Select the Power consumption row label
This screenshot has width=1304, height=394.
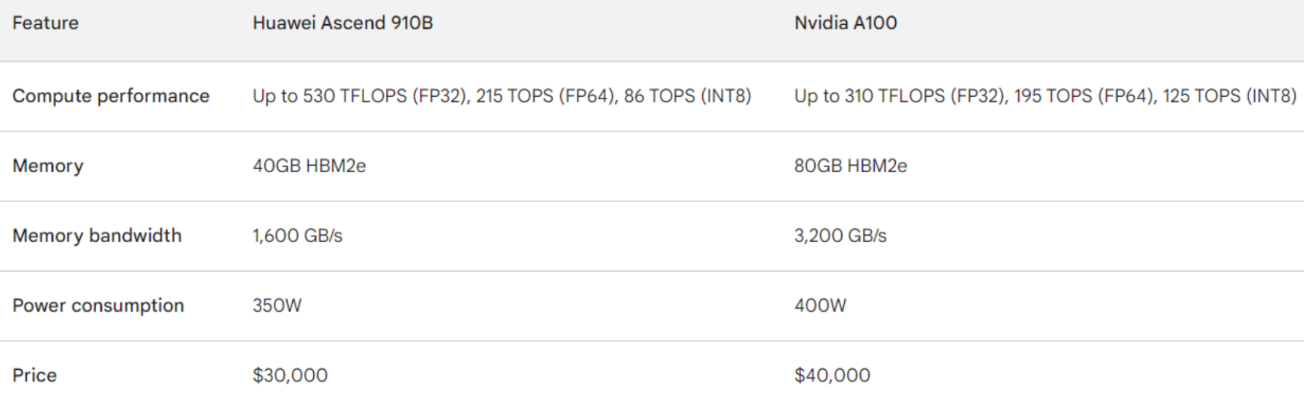[98, 306]
